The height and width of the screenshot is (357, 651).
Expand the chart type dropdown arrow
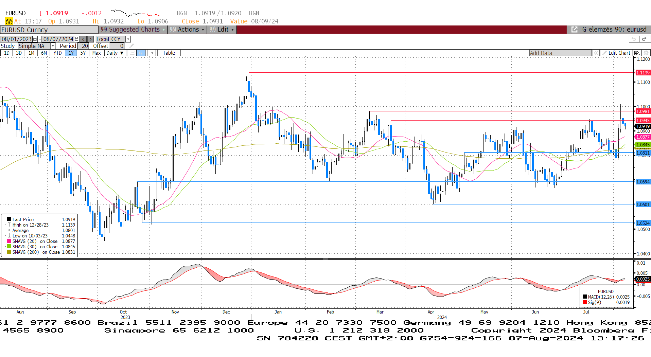click(152, 53)
